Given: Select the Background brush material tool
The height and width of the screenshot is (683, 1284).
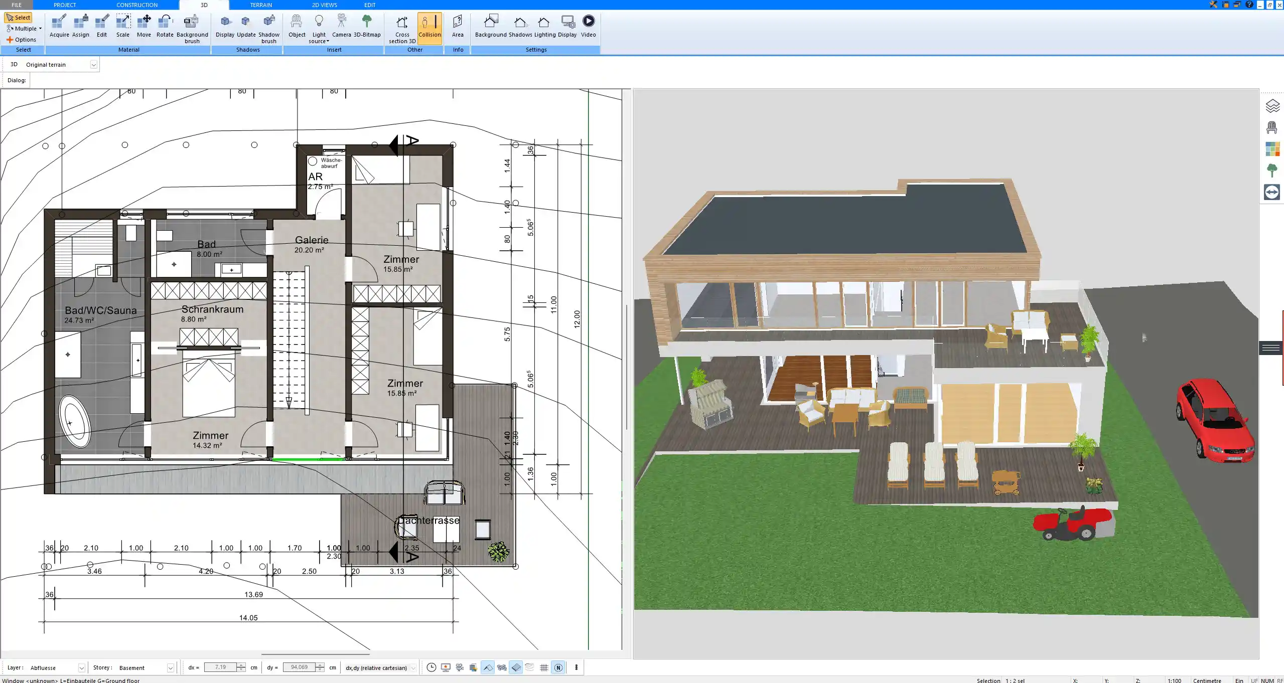Looking at the screenshot, I should pyautogui.click(x=191, y=28).
